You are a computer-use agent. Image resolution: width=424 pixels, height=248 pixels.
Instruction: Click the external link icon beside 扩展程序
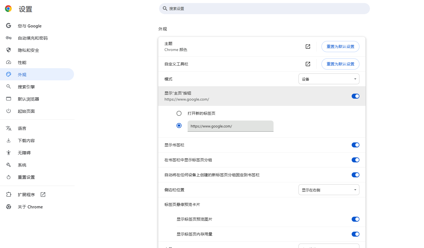[43, 195]
